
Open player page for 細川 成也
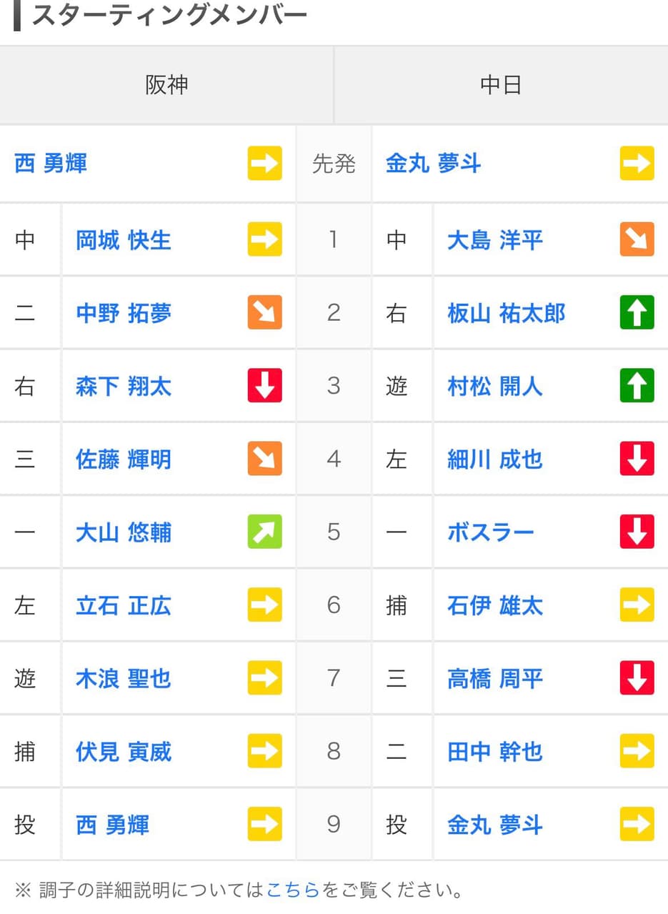[495, 459]
